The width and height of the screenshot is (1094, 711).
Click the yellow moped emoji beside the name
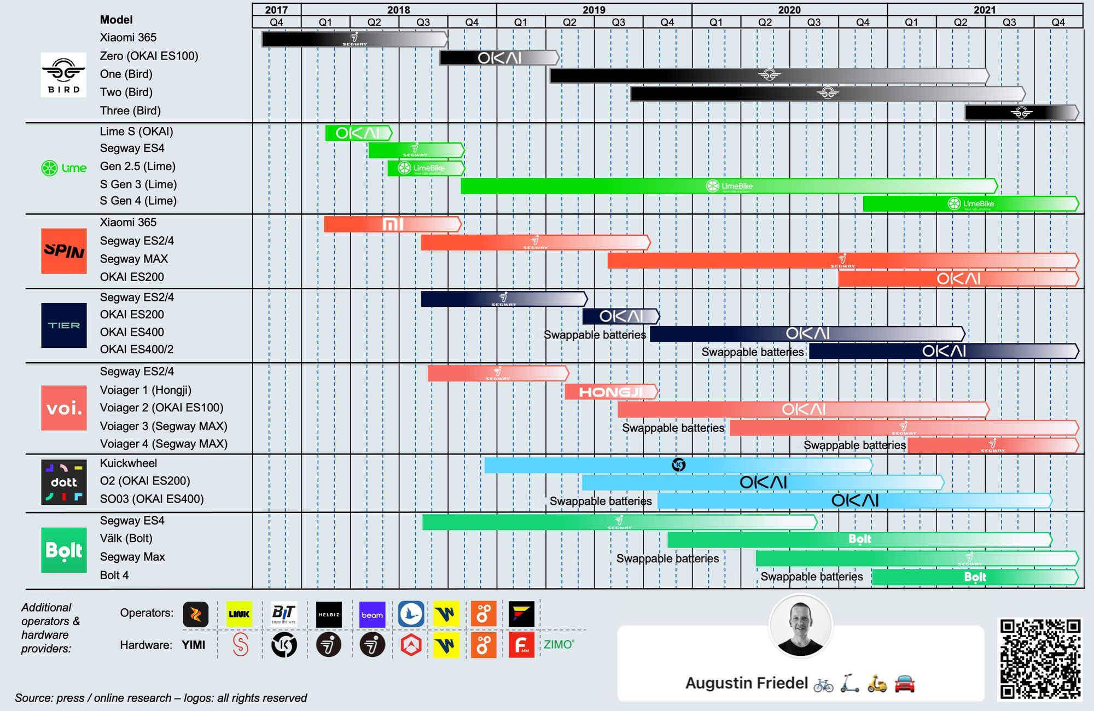coord(877,684)
